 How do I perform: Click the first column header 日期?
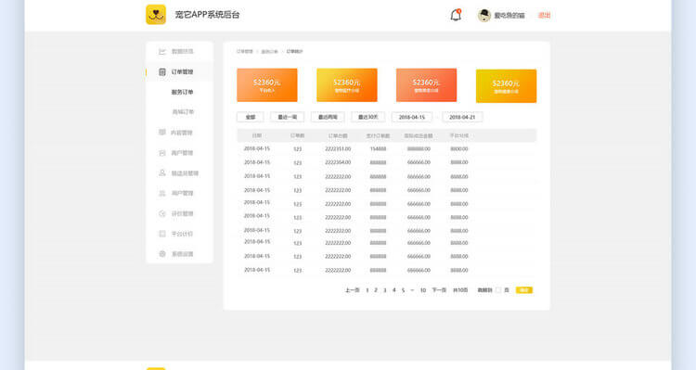point(256,135)
